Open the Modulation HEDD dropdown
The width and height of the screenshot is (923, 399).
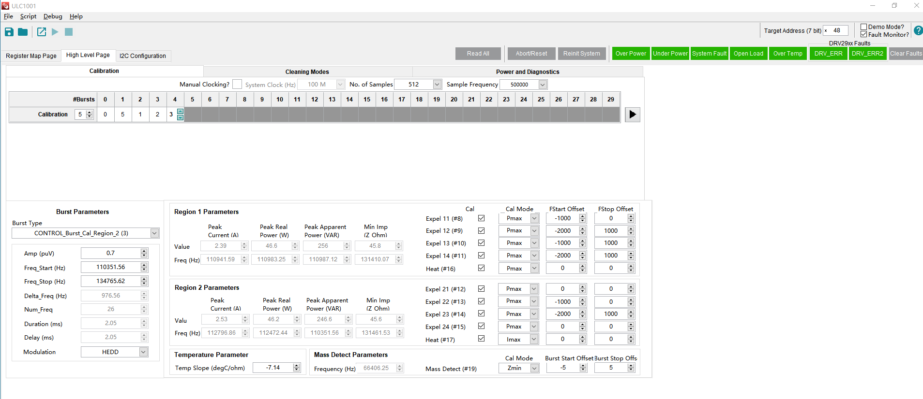143,352
